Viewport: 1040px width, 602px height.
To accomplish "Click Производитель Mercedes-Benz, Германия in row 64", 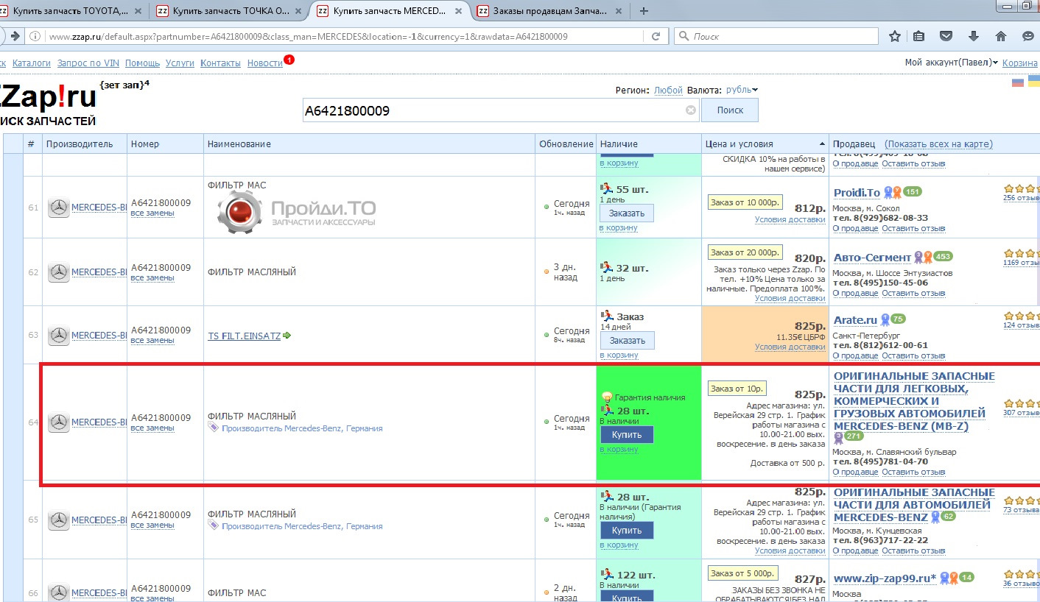I will tap(302, 428).
